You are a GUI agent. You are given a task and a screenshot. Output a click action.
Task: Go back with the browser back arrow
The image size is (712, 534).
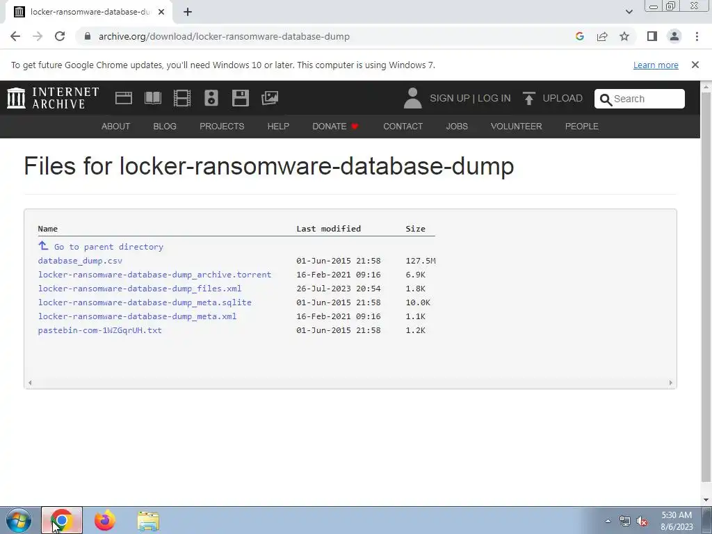(x=15, y=36)
